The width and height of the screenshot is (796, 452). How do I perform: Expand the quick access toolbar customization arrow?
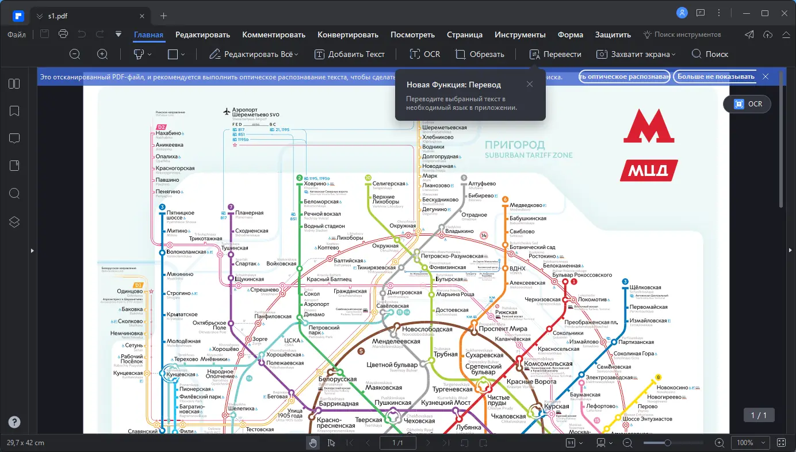pyautogui.click(x=118, y=35)
